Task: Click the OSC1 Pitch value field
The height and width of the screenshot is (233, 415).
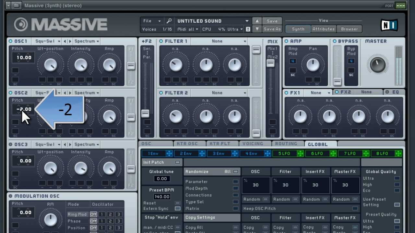Action: [23, 58]
